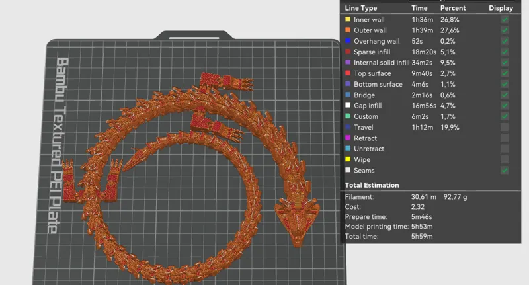Image resolution: width=529 pixels, height=285 pixels.
Task: Click Sparse infill dark red swatch
Action: (x=348, y=52)
